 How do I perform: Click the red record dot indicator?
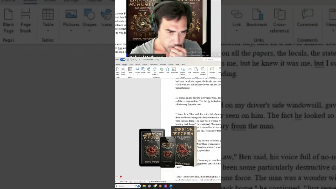(x=121, y=177)
